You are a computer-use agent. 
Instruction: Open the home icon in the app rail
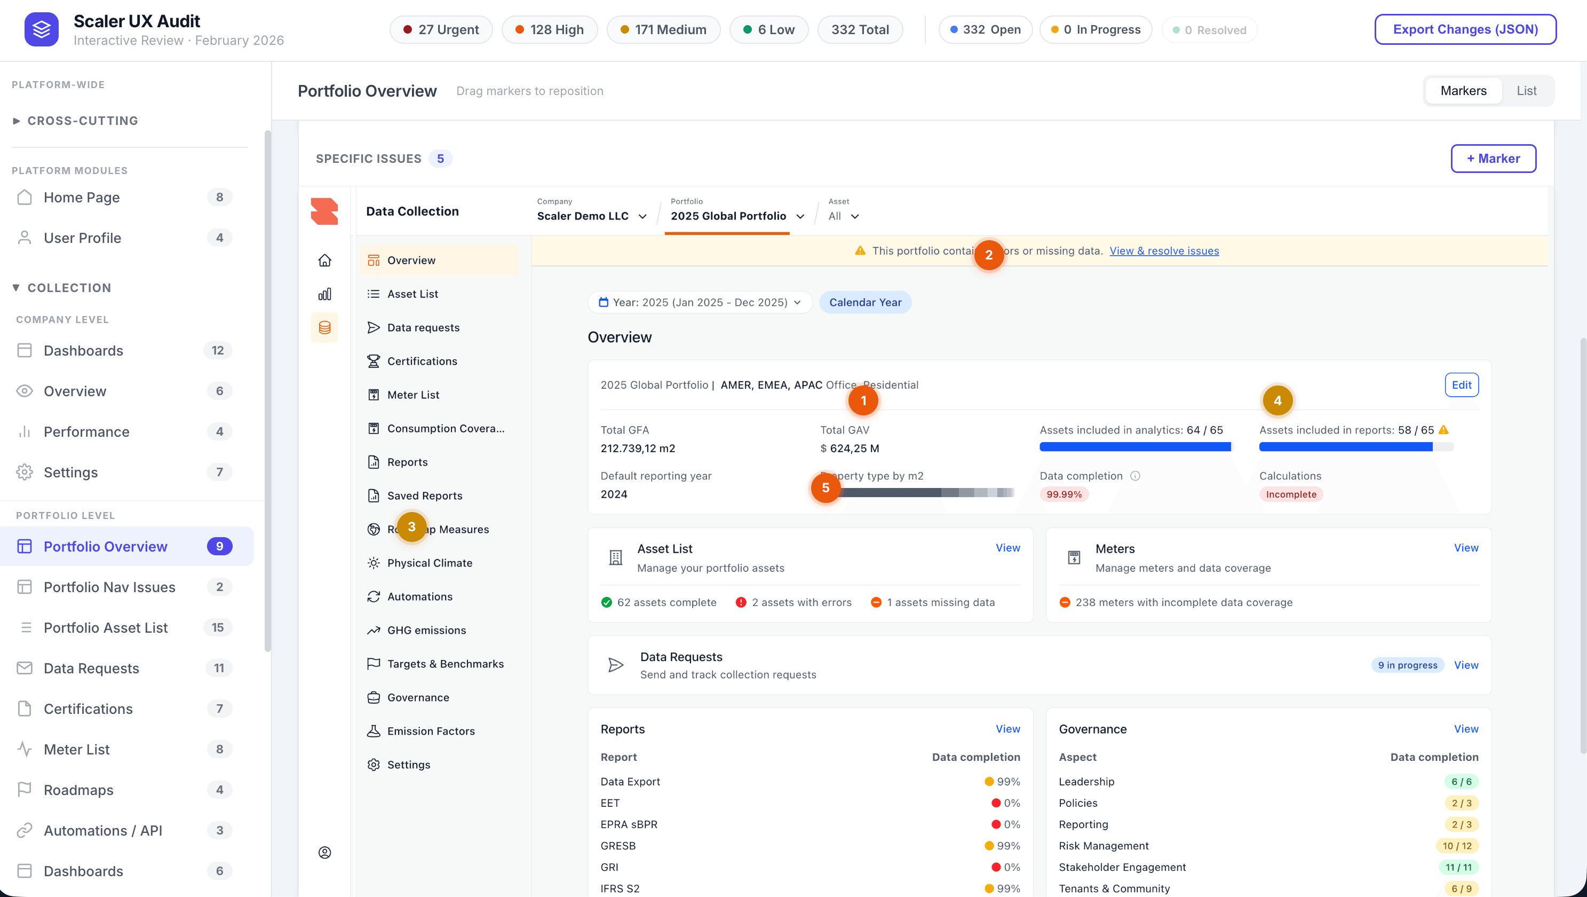[324, 260]
